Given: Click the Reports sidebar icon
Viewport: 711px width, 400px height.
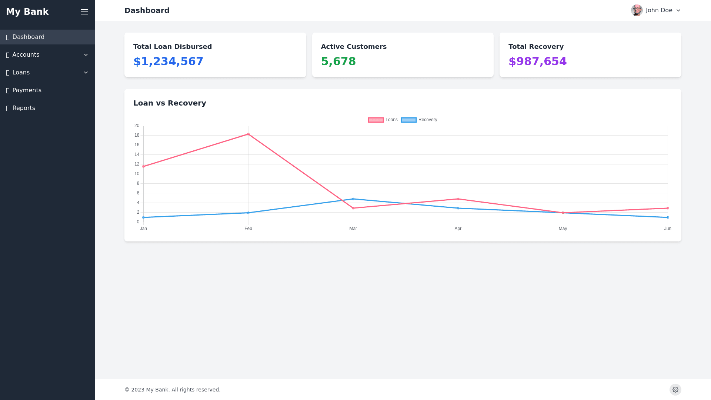Looking at the screenshot, I should point(8,108).
